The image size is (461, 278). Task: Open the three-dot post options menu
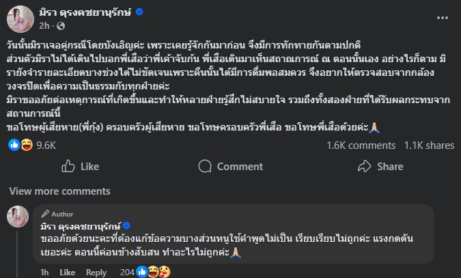(442, 18)
